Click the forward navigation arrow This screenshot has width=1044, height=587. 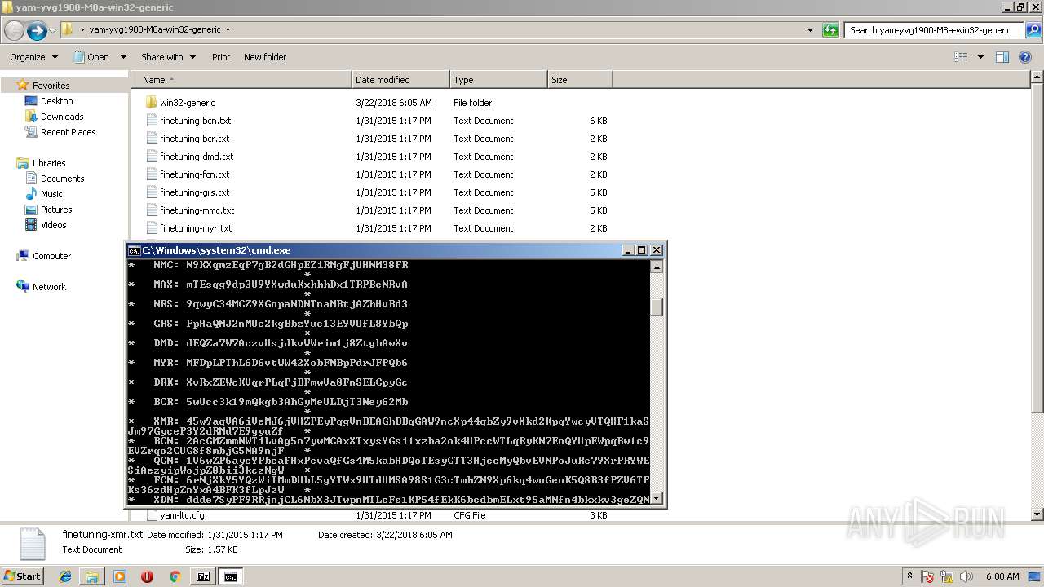click(37, 31)
